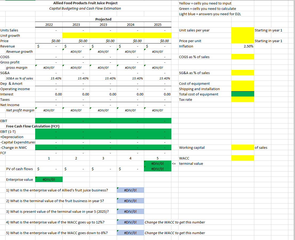Select the yellow SG&A as % of sales cell
The image size is (295, 240).
(x=243, y=73)
